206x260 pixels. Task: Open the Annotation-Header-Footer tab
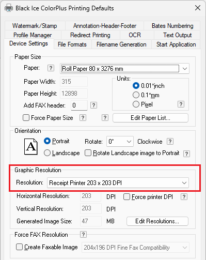[x=105, y=26]
